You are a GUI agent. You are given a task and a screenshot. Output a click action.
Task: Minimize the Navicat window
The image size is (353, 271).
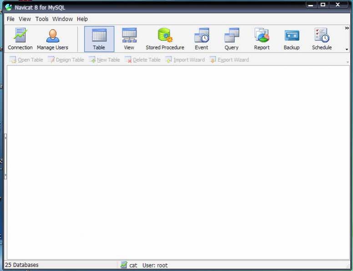tap(311, 5)
